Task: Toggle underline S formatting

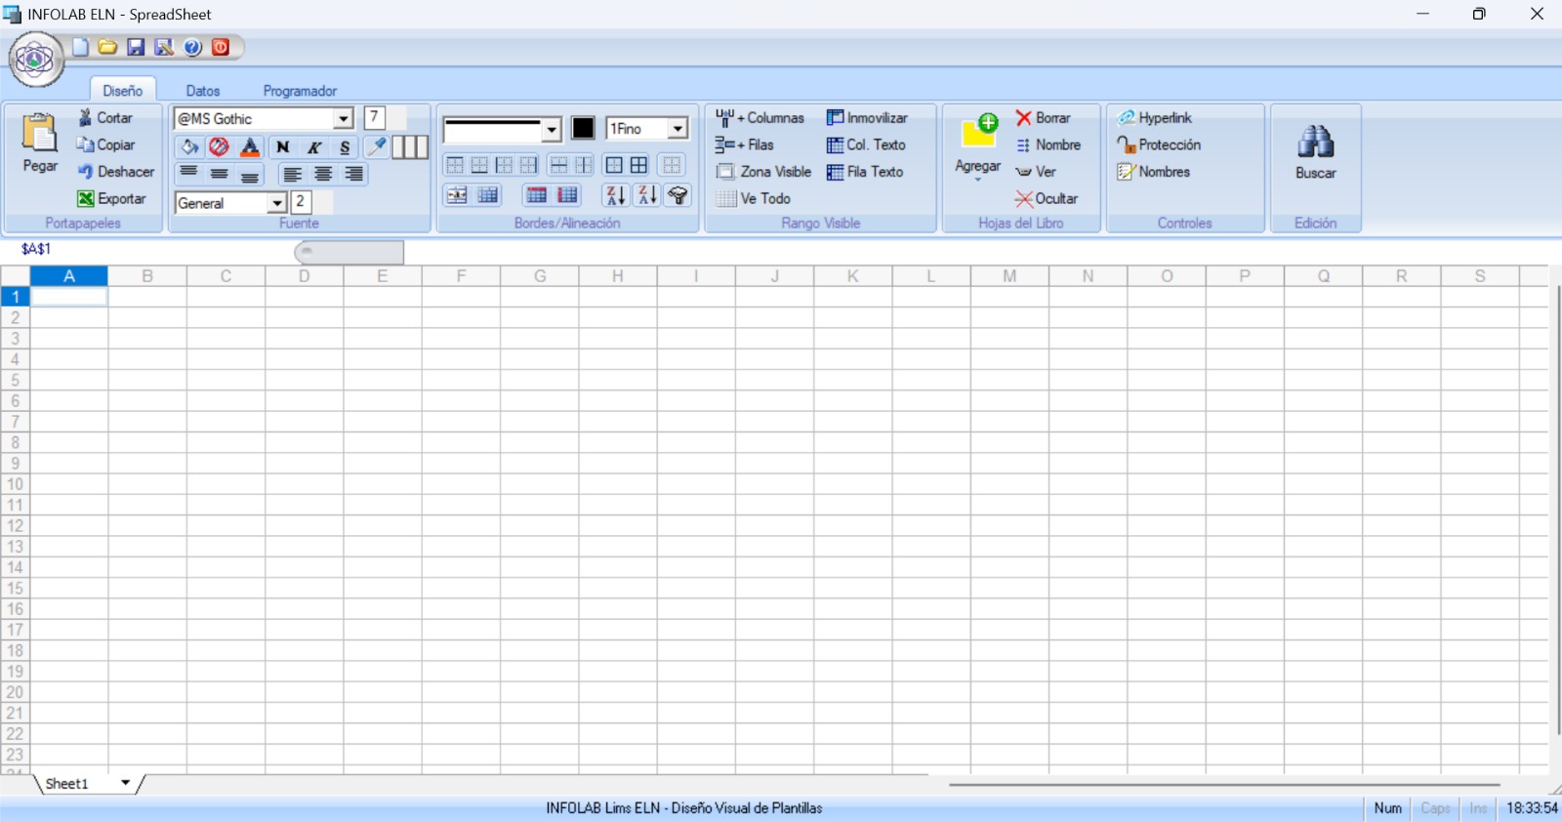Action: coord(345,147)
